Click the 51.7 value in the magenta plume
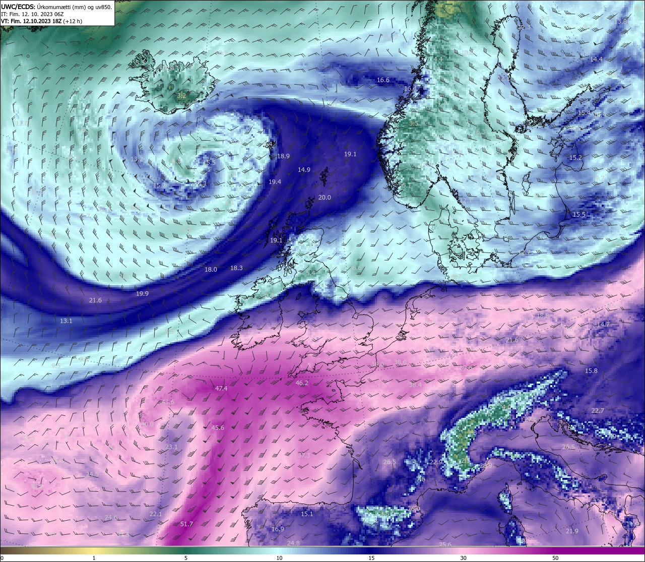The width and height of the screenshot is (645, 562). [186, 524]
